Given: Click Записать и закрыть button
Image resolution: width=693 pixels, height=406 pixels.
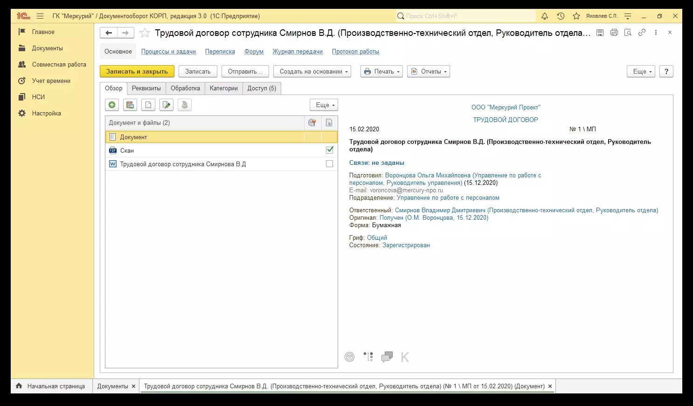Looking at the screenshot, I should (x=137, y=71).
